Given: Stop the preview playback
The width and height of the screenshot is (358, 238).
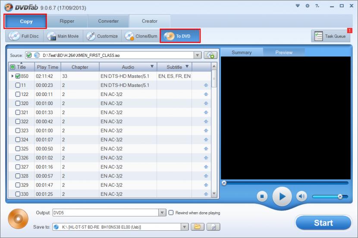Looking at the screenshot, I should [262, 196].
